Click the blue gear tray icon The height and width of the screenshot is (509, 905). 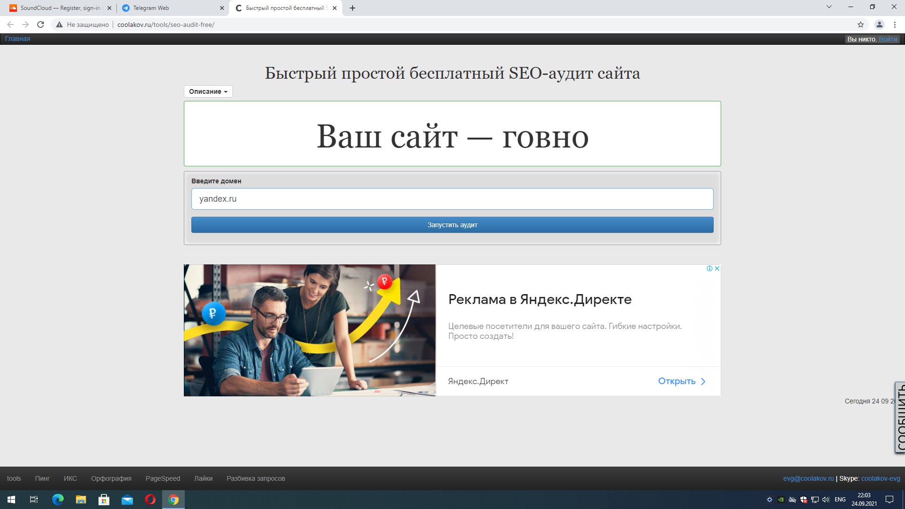[x=770, y=500]
